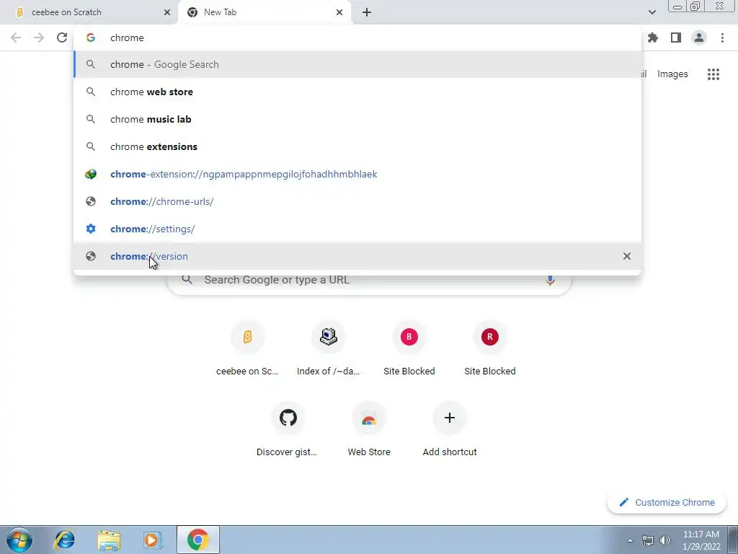Open the Chrome three-dot menu
This screenshot has height=554, width=738.
(722, 38)
